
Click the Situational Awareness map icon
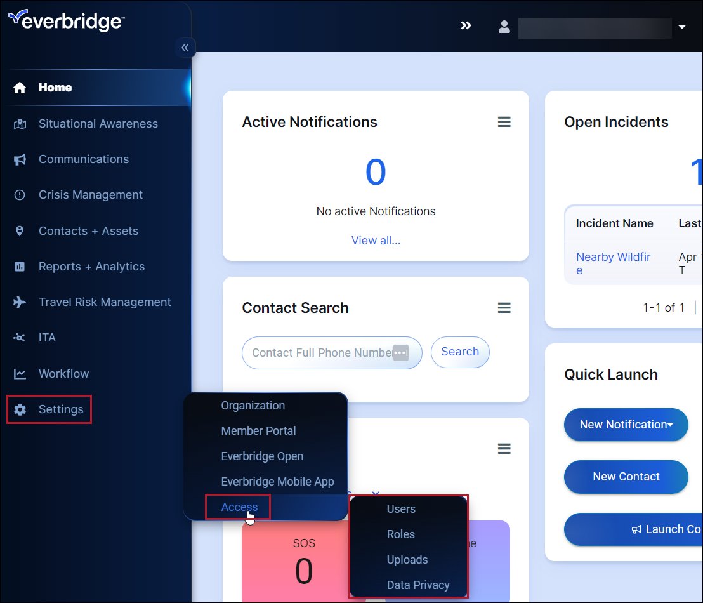tap(20, 124)
